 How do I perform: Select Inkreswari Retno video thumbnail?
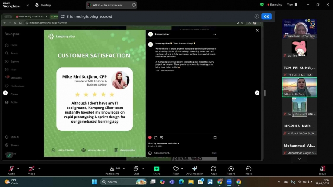point(299,29)
